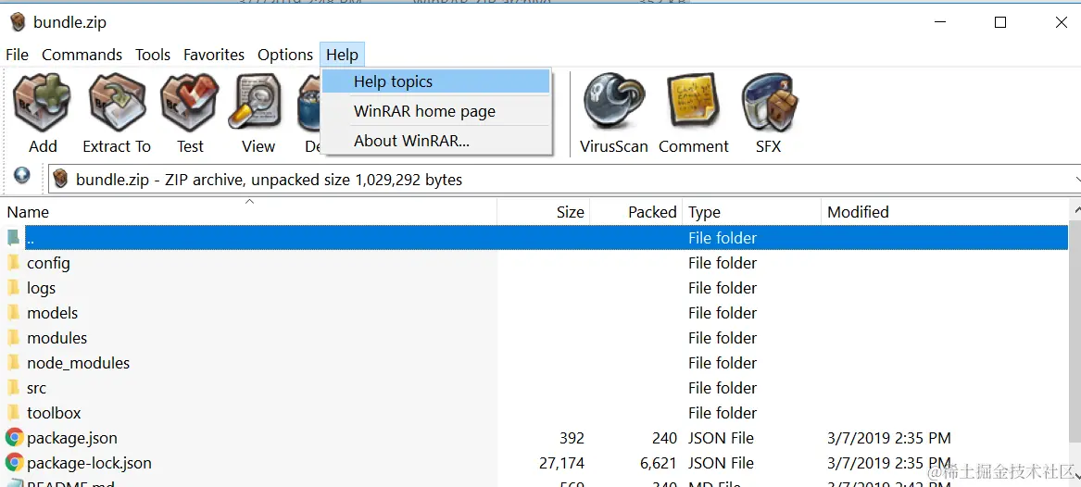The width and height of the screenshot is (1081, 487).
Task: Sort by the Type column header
Action: (752, 212)
